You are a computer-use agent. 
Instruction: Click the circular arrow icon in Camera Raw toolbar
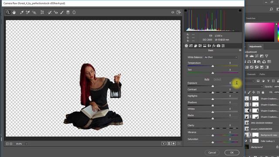[173, 12]
